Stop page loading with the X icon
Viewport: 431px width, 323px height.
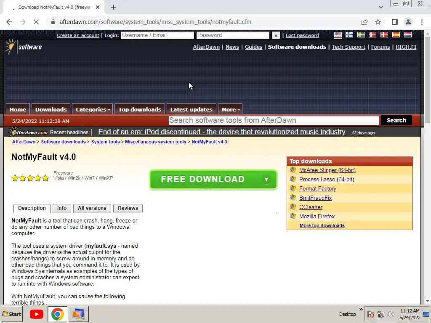[x=36, y=22]
